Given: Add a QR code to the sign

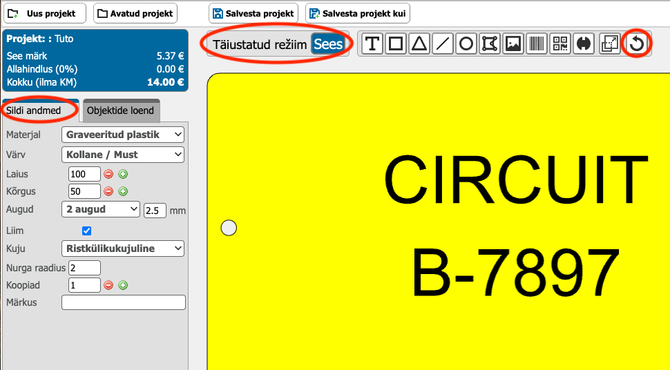Looking at the screenshot, I should (x=560, y=43).
